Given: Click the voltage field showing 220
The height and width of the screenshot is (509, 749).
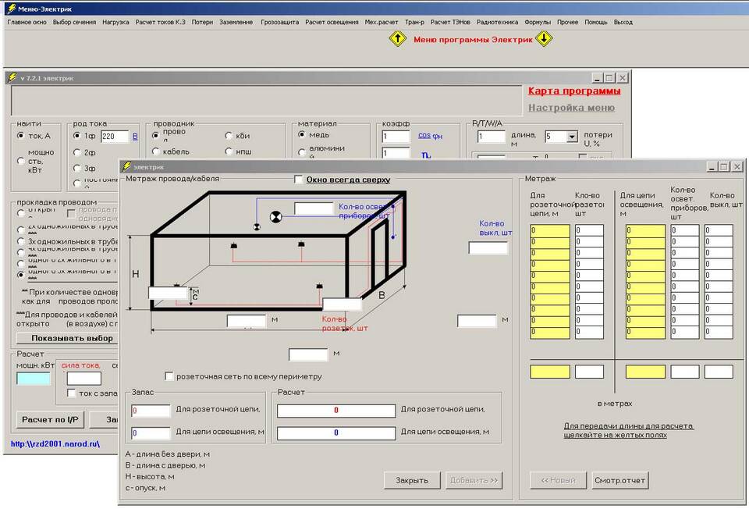Looking at the screenshot, I should [115, 136].
